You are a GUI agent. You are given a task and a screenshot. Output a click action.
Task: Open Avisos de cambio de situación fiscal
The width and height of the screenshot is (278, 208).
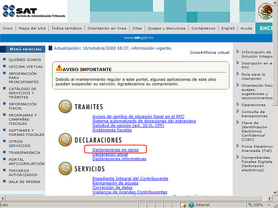[138, 116]
